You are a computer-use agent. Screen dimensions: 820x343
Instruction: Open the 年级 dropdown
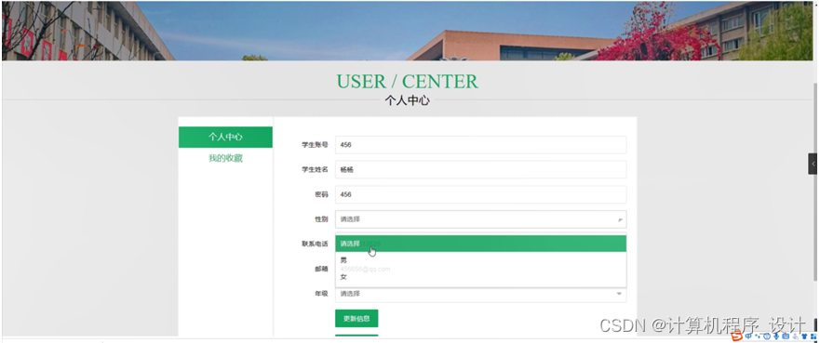coord(480,294)
